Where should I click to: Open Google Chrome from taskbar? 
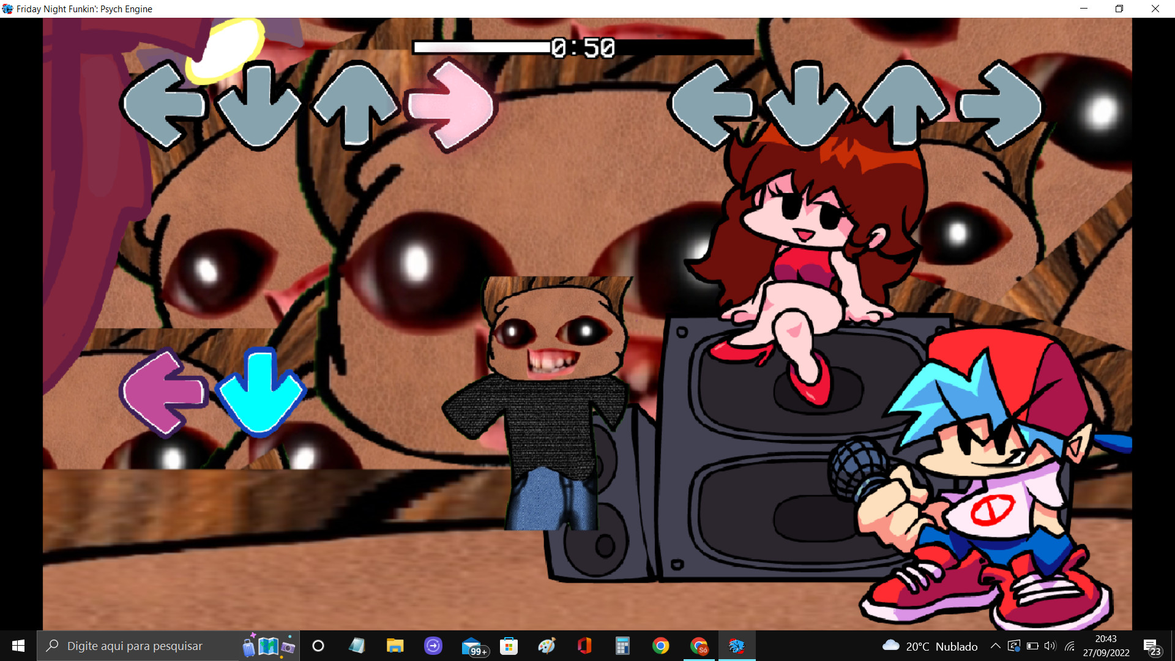point(661,646)
